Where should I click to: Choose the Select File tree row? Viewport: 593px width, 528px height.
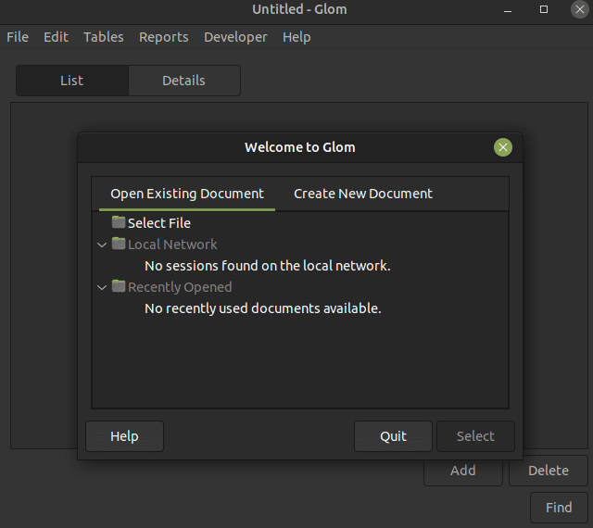[300, 222]
